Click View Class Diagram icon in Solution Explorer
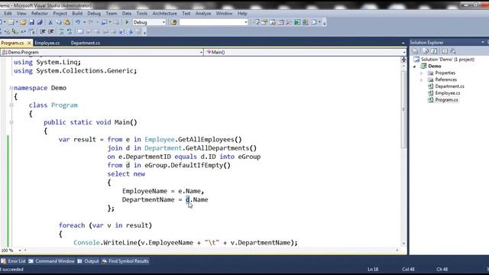The width and height of the screenshot is (489, 275). [453, 51]
